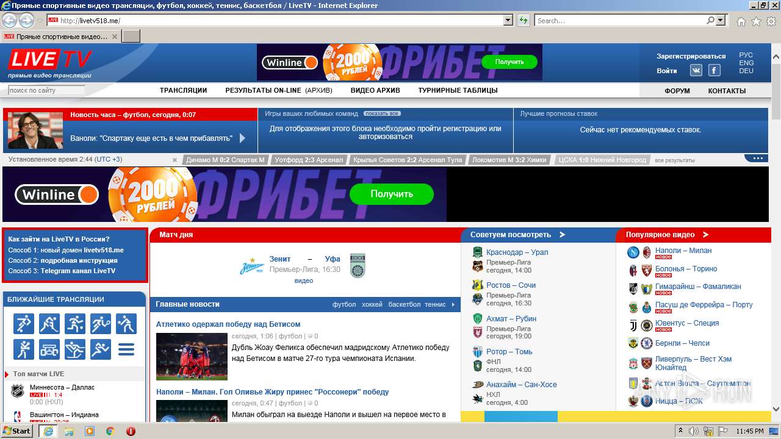Open the auto racing broadcasts sport icon

(49, 349)
